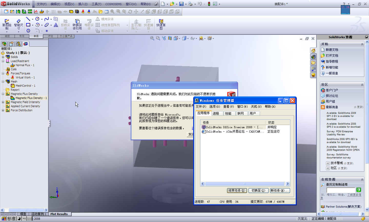The image size is (369, 222).
Task: Switch to the 评估 command tab
Action: pyautogui.click(x=50, y=36)
